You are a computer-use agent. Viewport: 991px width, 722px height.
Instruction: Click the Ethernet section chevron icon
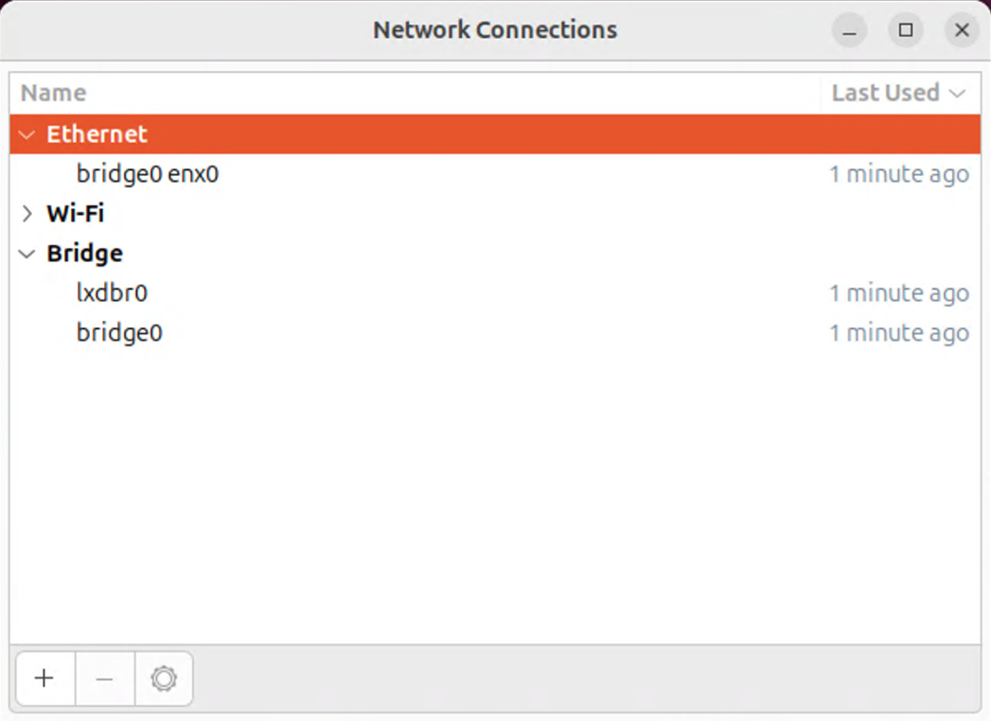pos(26,134)
